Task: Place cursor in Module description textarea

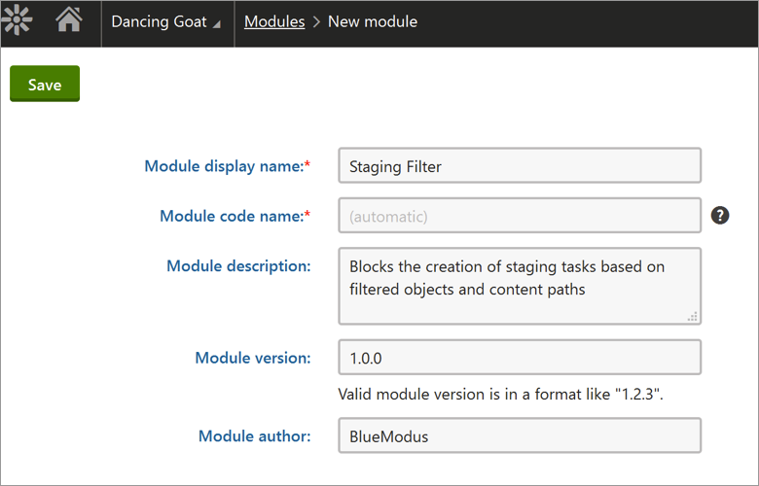Action: tap(520, 287)
